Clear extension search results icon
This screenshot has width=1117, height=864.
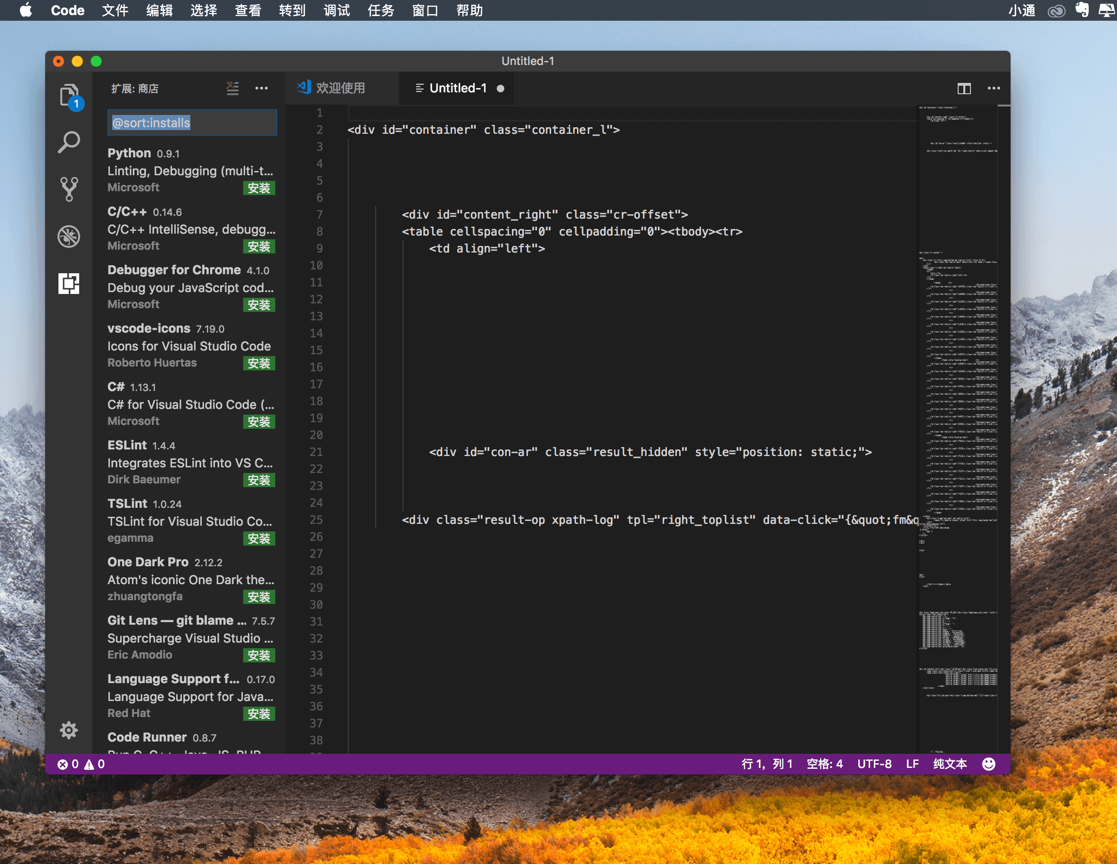tap(233, 89)
